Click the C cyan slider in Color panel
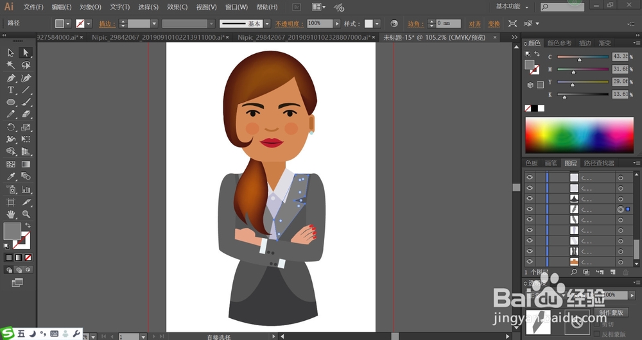Image resolution: width=642 pixels, height=340 pixels. 583,57
